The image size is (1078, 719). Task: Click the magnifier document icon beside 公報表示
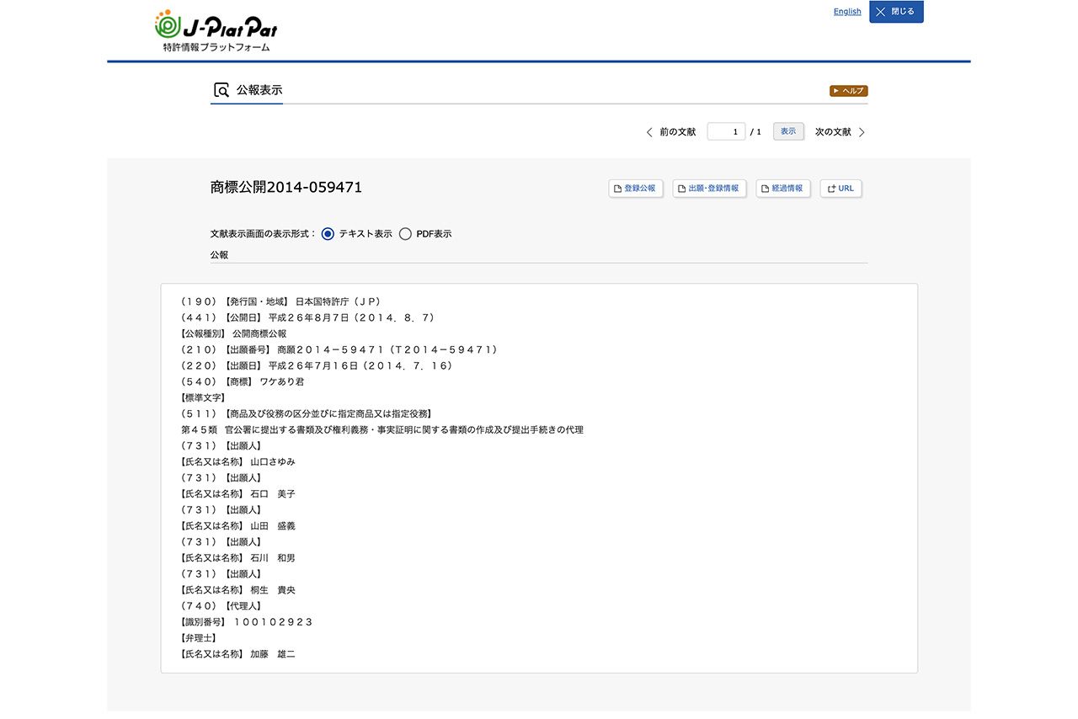[x=221, y=89]
